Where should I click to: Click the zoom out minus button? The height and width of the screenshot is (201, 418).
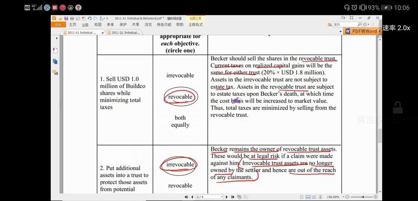coord(347,197)
